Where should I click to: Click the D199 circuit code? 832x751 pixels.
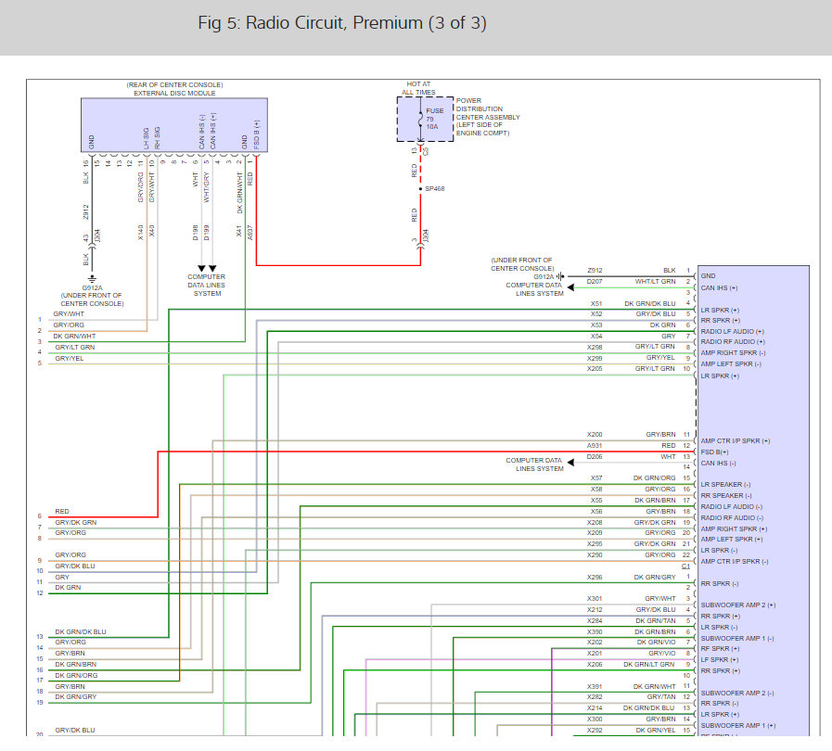tap(207, 233)
